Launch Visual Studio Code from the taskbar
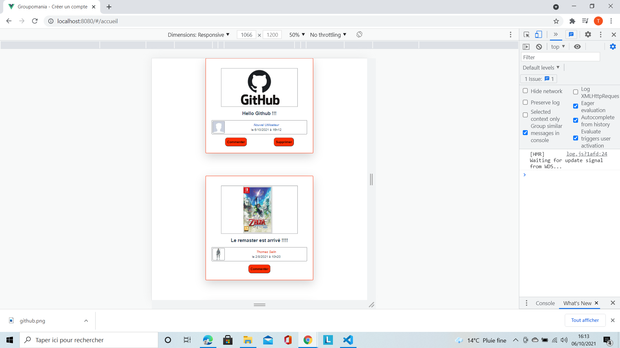Image resolution: width=620 pixels, height=348 pixels. 348,340
